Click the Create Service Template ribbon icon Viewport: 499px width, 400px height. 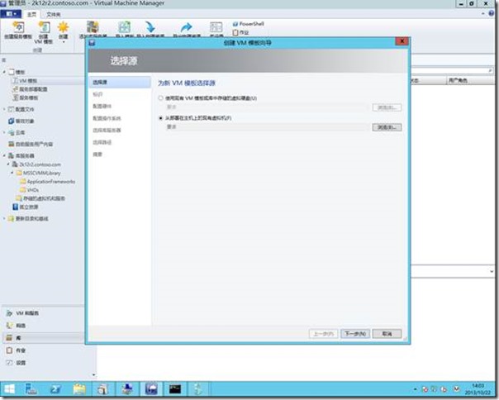tap(18, 31)
